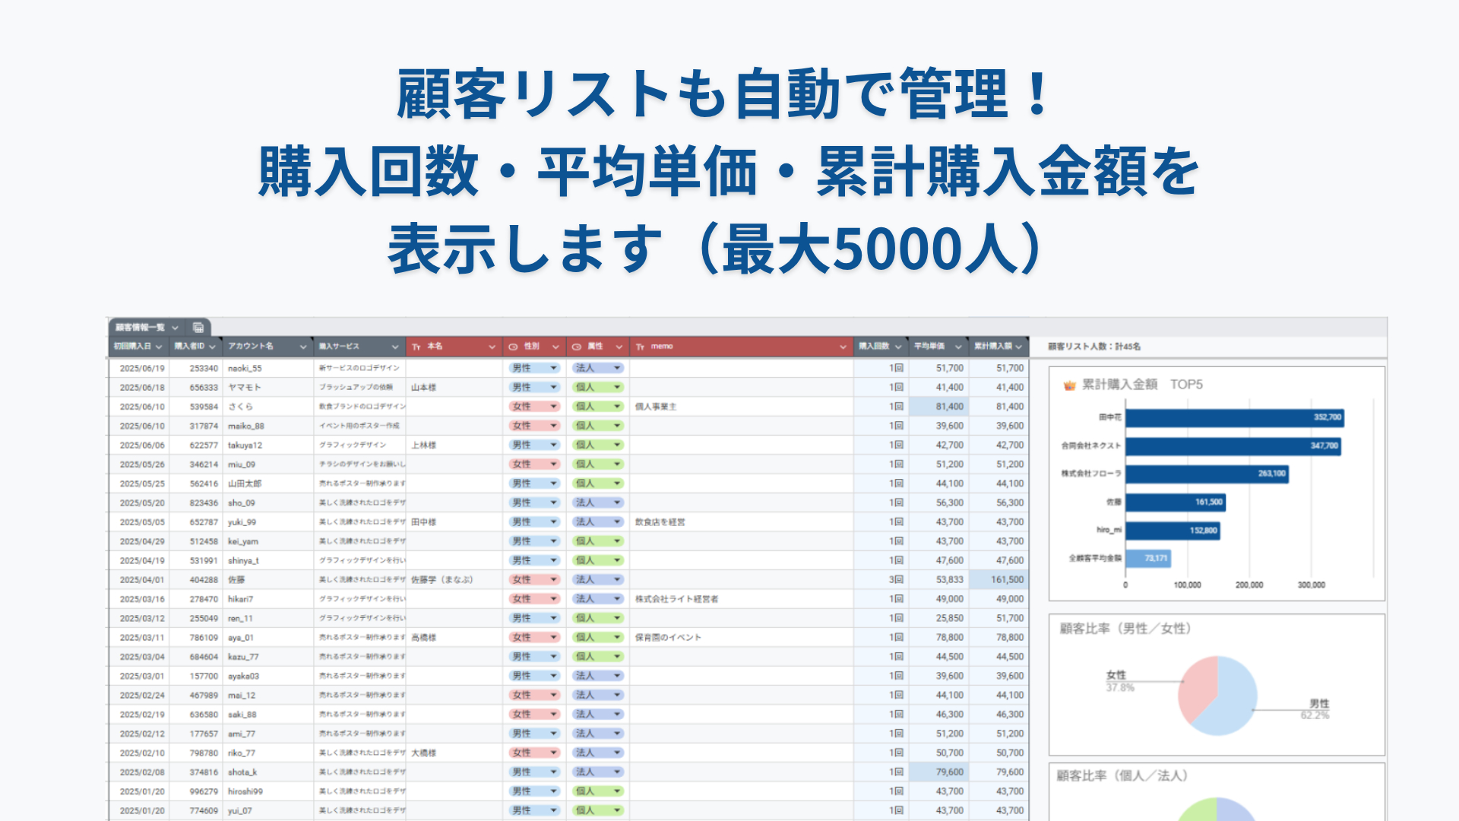Viewport: 1459px width, 821px height.
Task: Open the 個人 attribute chip for kei_yam
Action: pos(598,541)
